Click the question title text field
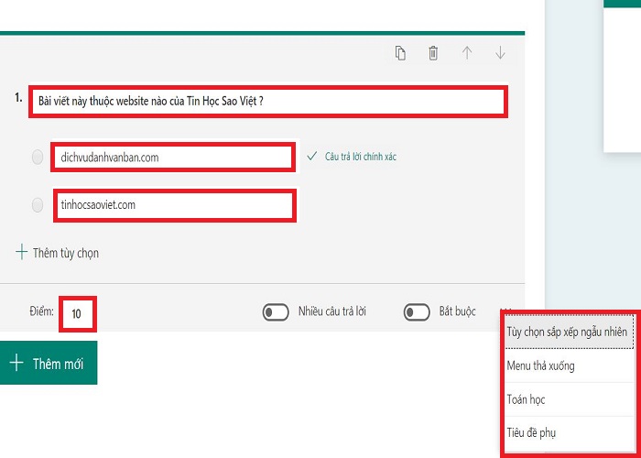Screen dimensions: 641x458 [268, 102]
